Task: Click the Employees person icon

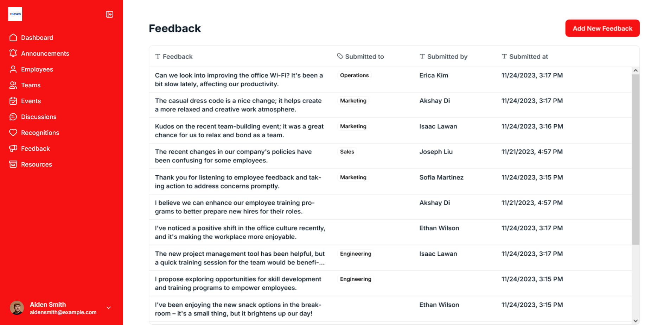Action: [x=13, y=69]
